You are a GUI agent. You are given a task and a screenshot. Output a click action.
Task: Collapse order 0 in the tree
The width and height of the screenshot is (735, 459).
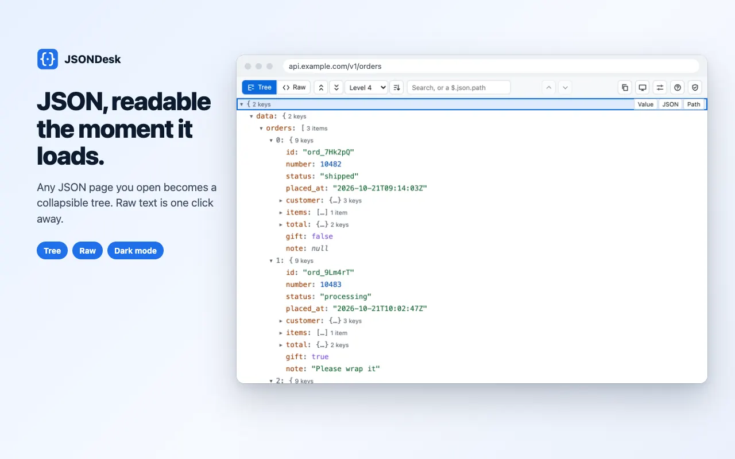click(x=272, y=141)
